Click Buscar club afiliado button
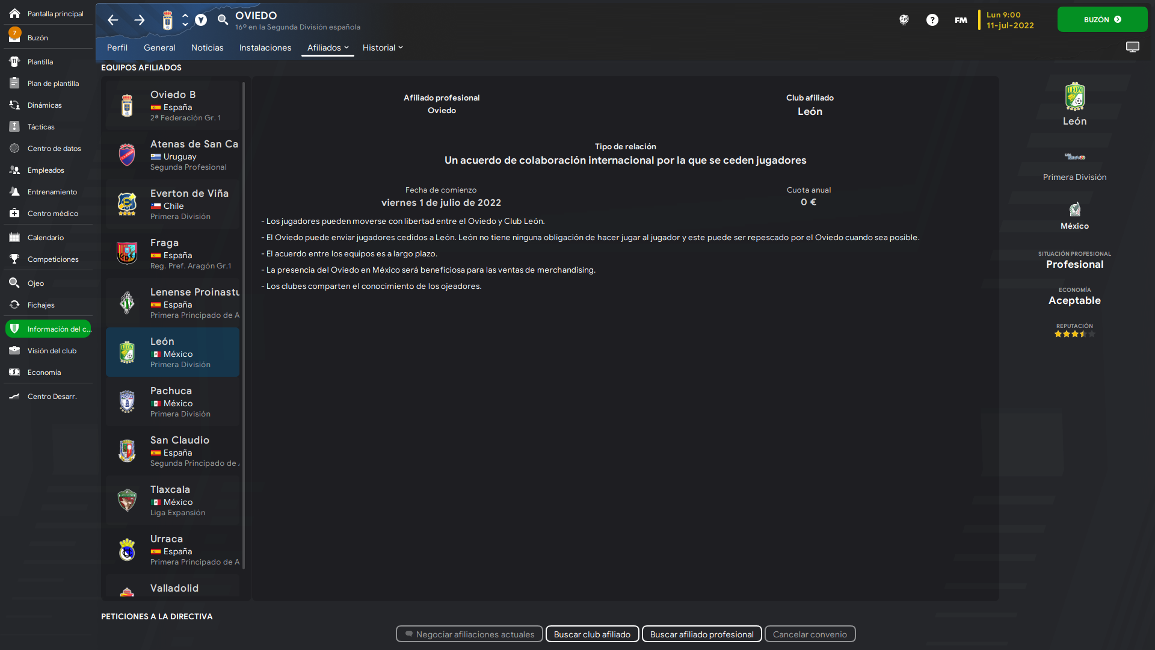1155x650 pixels. pos(592,634)
